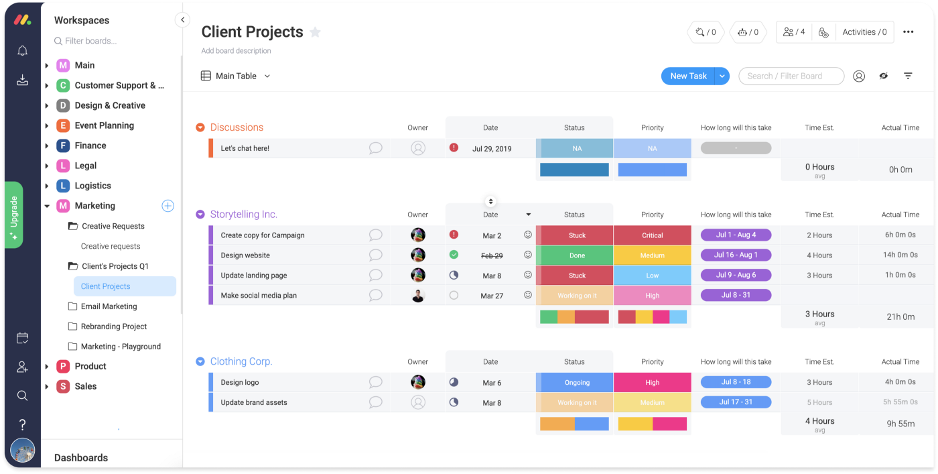Open conversation bubble for Design website
Screen dimensions: 938x474
coord(376,255)
